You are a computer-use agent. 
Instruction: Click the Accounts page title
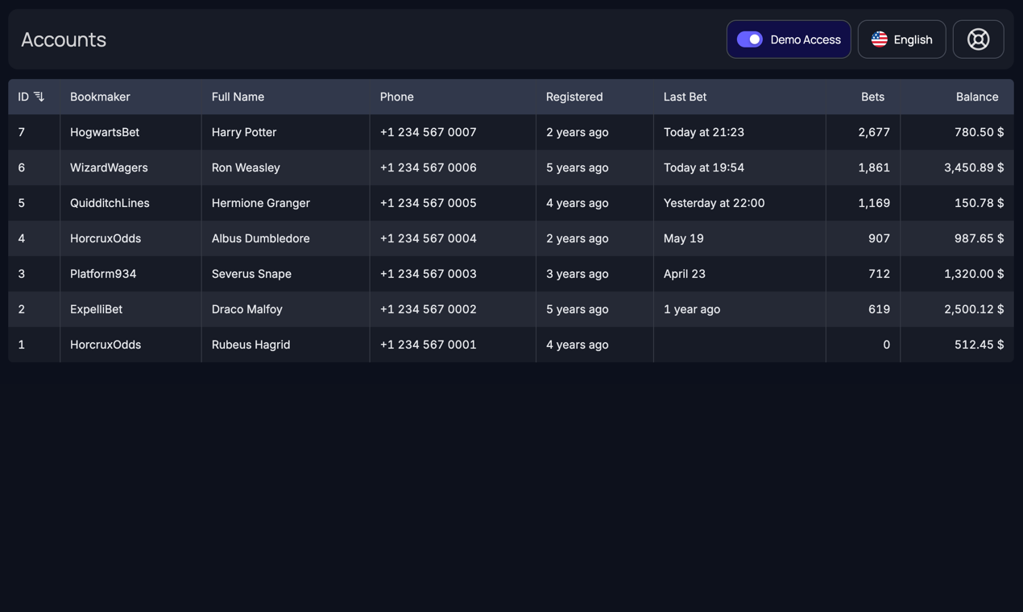pyautogui.click(x=64, y=39)
